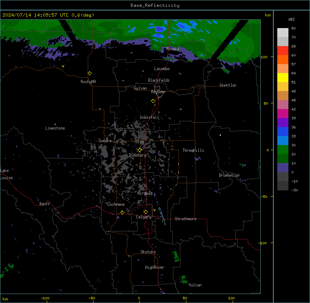
Task: Select the yellow diamond marker above Didsbury
Action: point(140,150)
